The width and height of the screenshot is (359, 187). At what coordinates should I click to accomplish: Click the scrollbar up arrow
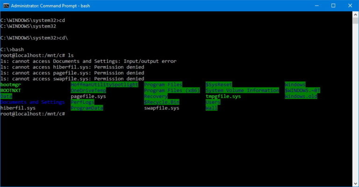(355, 15)
